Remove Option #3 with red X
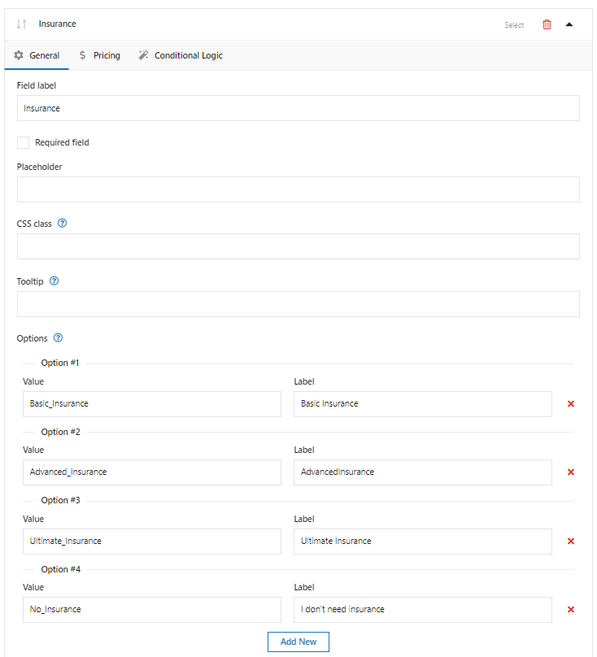Image resolution: width=597 pixels, height=657 pixels. (571, 542)
